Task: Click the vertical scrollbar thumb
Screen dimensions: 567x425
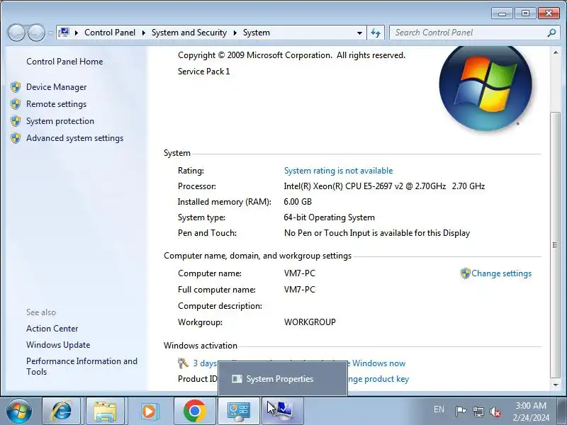Action: click(556, 245)
